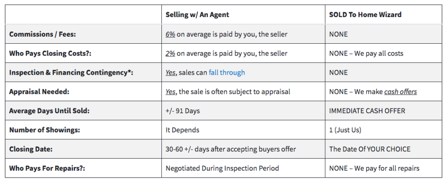Click "Negotiated During Inspection Period" cell
Screen dimensions: 448x184
222,168
